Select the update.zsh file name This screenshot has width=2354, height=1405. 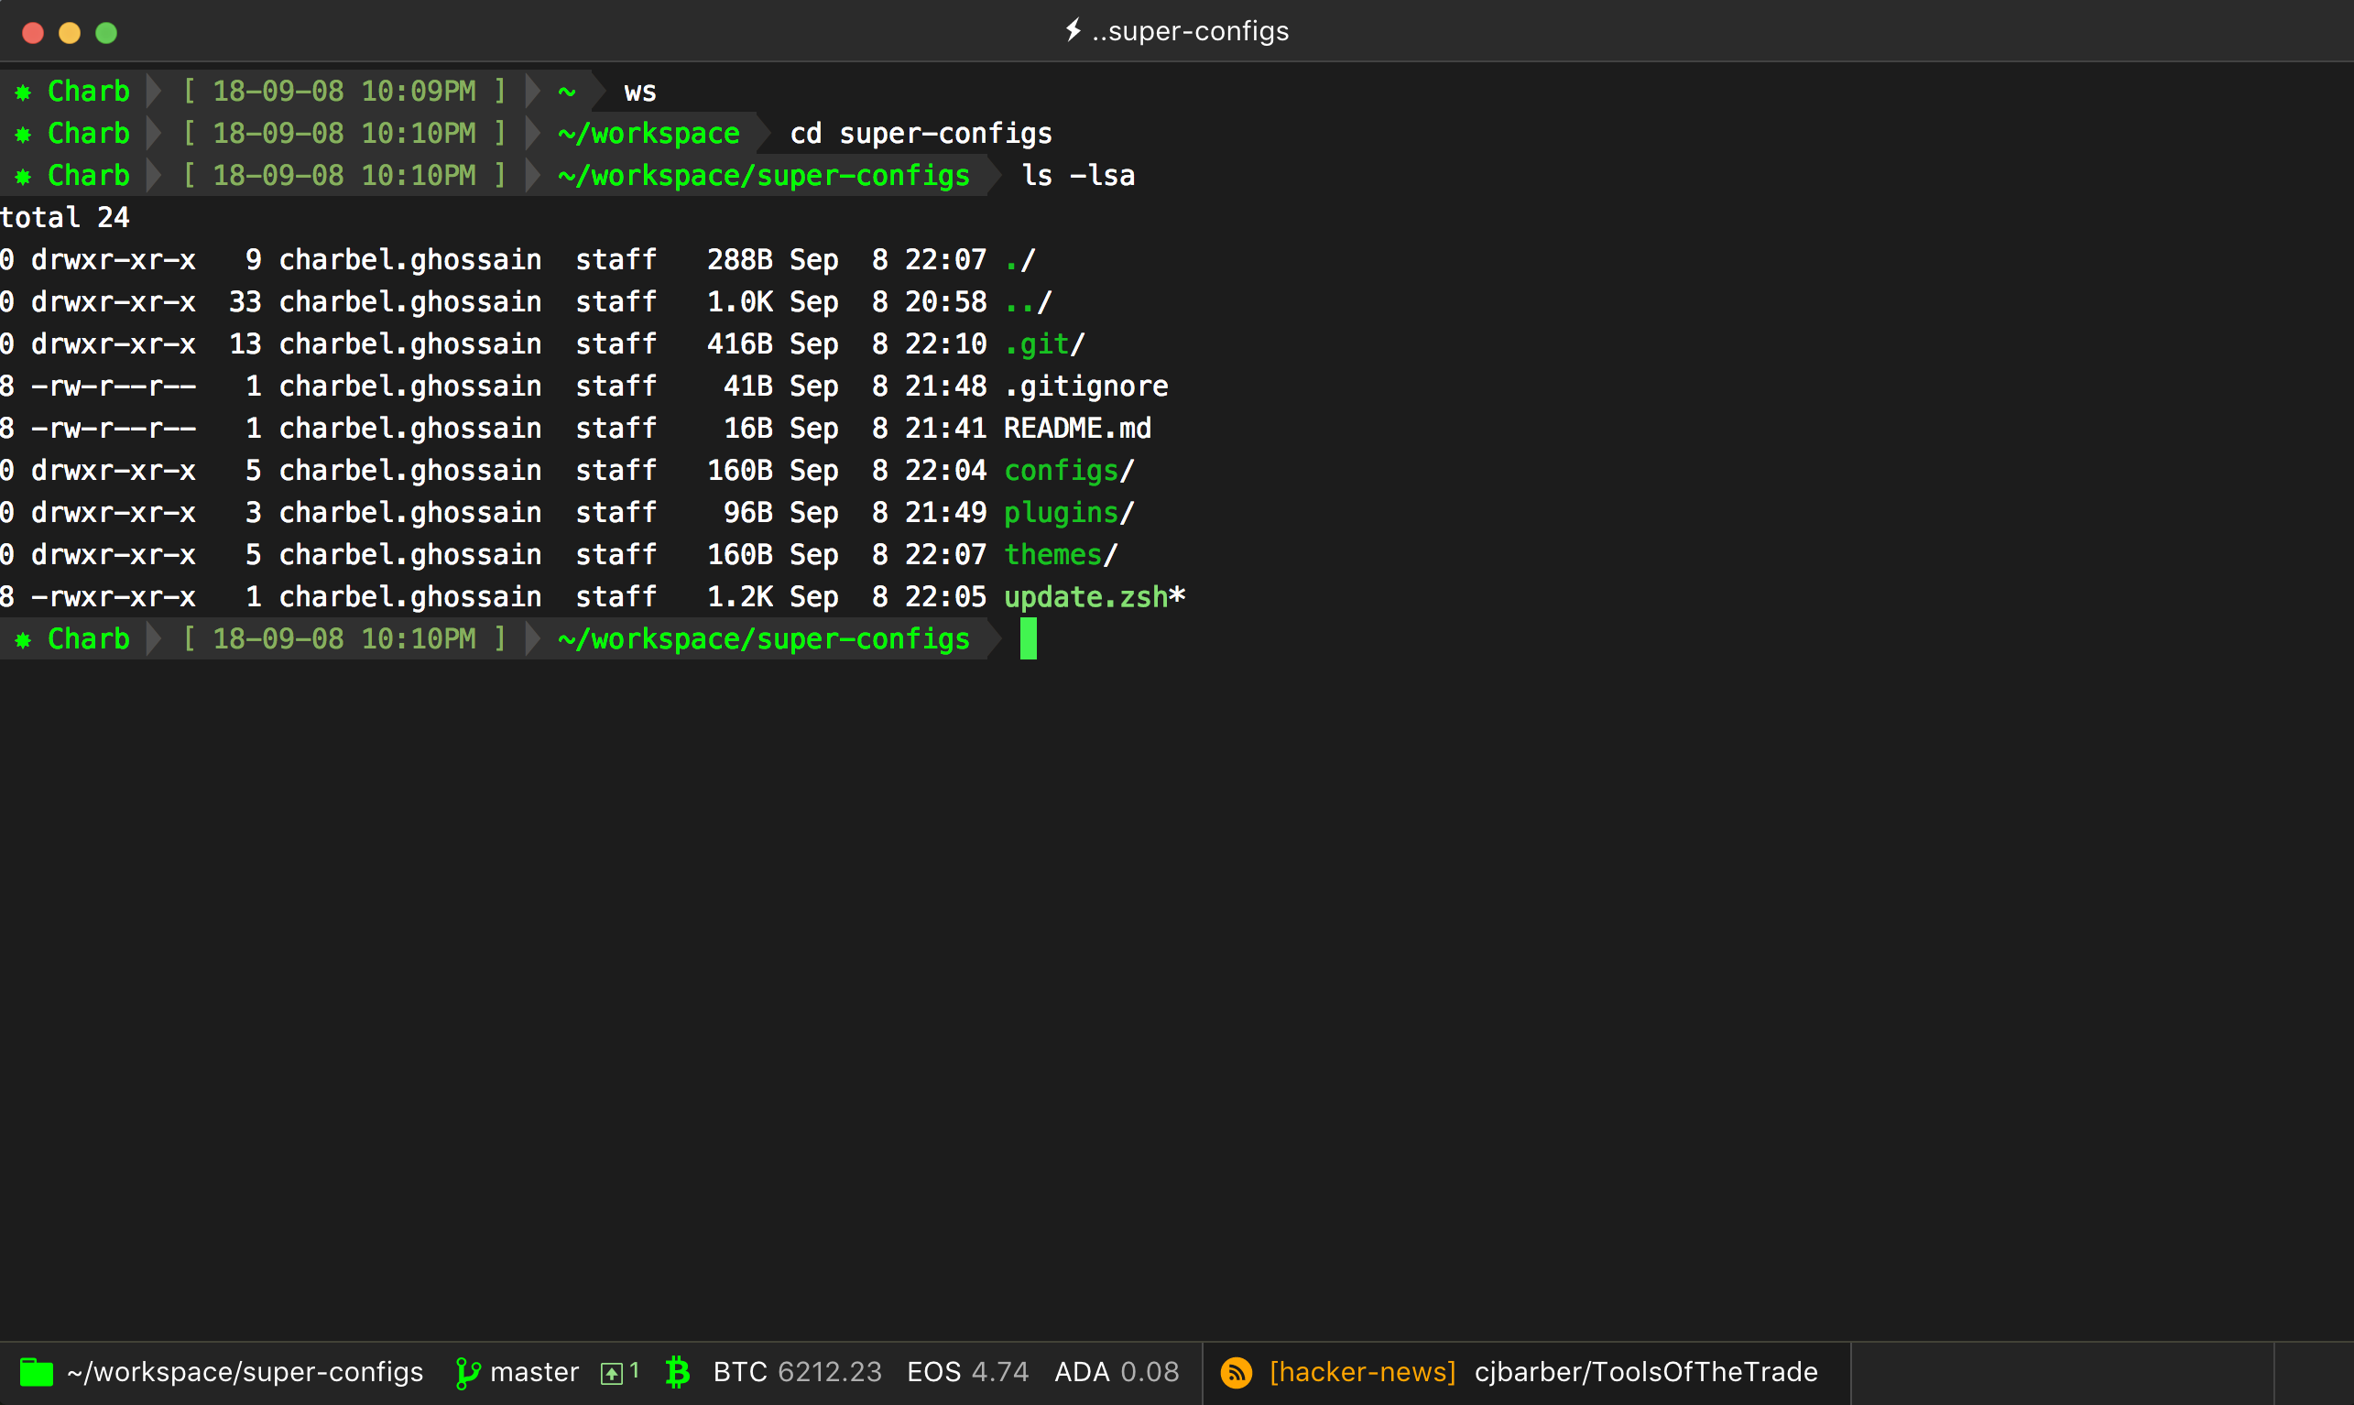1085,597
